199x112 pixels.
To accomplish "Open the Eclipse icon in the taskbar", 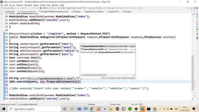I will (x=118, y=109).
